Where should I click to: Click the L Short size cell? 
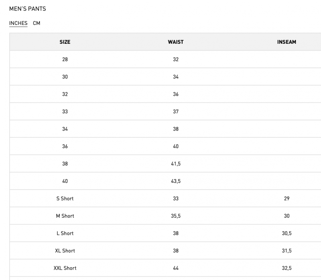[x=65, y=233]
